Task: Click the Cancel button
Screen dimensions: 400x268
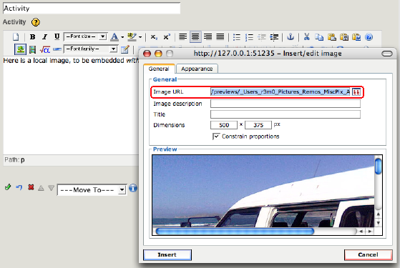Action: tap(368, 254)
